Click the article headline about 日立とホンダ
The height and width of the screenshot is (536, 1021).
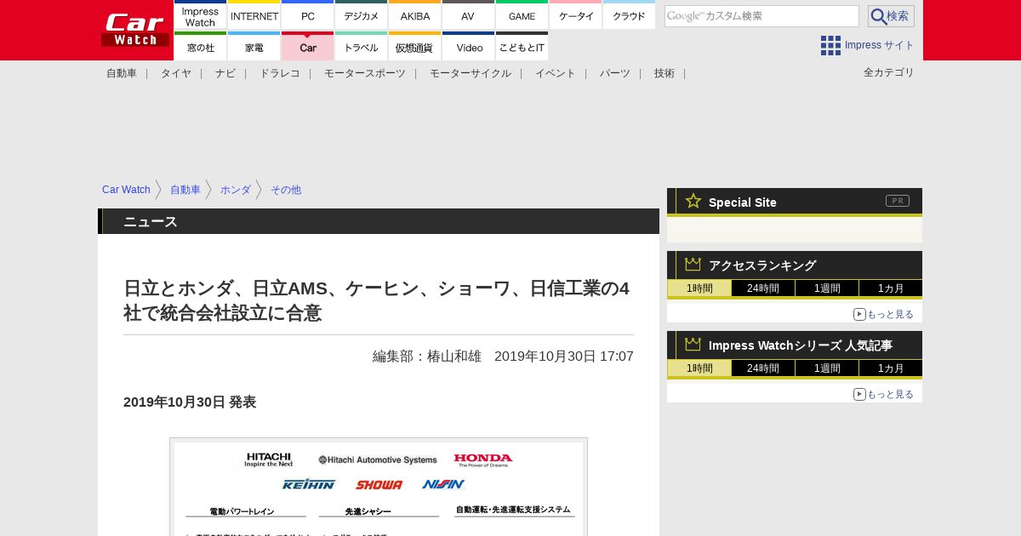click(378, 300)
